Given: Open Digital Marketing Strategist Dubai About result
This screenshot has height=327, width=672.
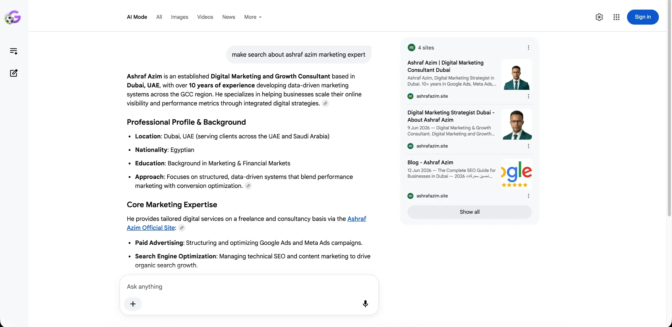Looking at the screenshot, I should click(451, 116).
